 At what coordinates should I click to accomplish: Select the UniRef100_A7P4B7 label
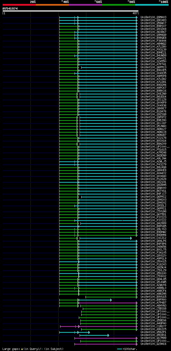tap(153, 303)
